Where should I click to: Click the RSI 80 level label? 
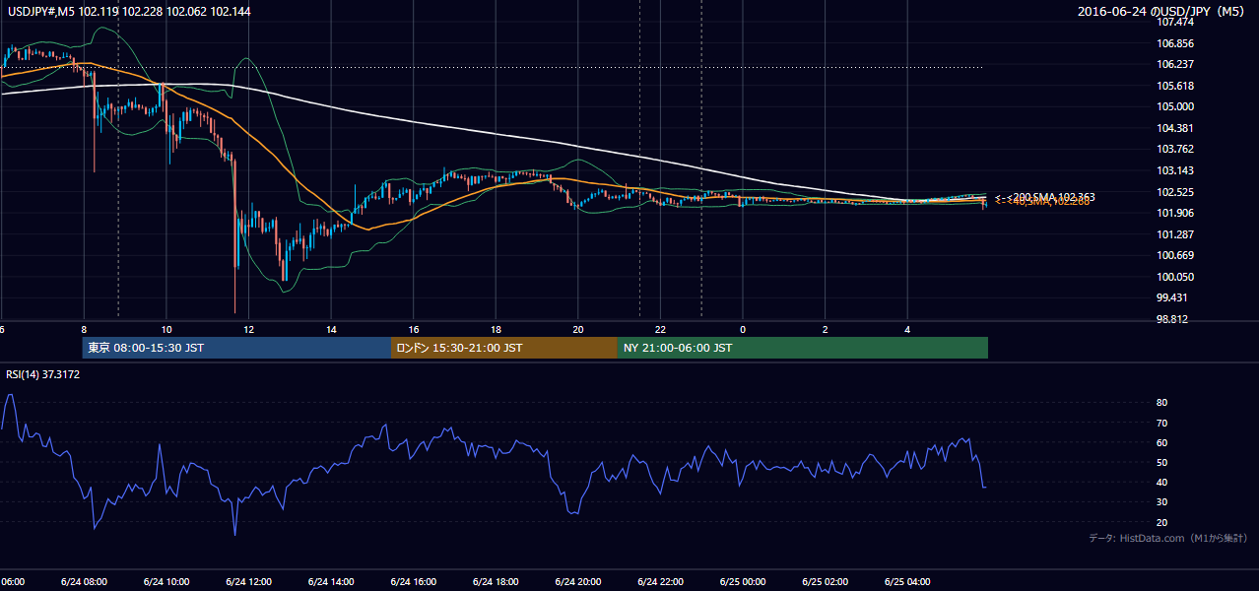1161,403
